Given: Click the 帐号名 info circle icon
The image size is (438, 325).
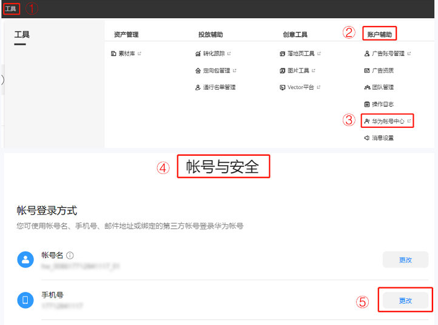Looking at the screenshot, I should pos(70,255).
